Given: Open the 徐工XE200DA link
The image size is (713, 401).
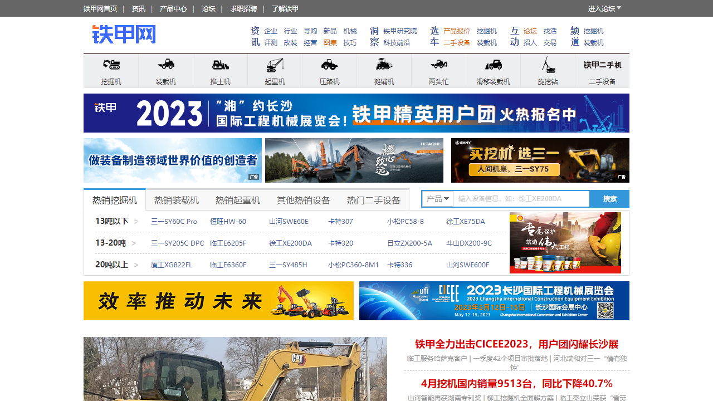Looking at the screenshot, I should pos(290,243).
